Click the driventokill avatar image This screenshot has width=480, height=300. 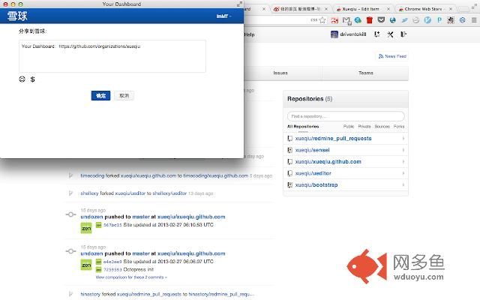[334, 34]
